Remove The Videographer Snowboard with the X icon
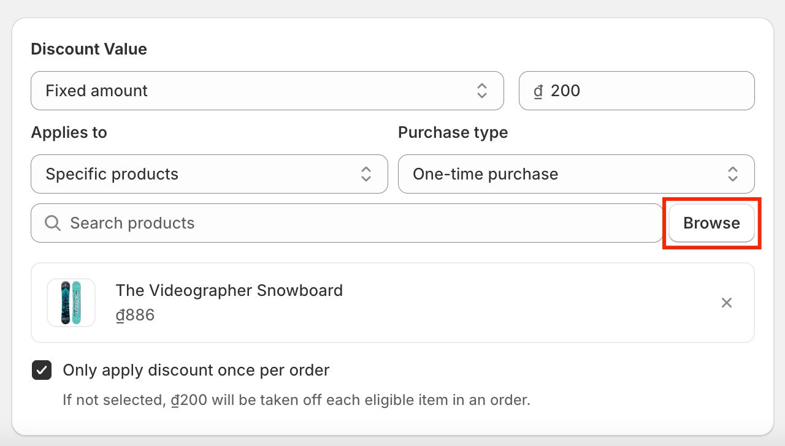Image resolution: width=785 pixels, height=446 pixels. 727,303
